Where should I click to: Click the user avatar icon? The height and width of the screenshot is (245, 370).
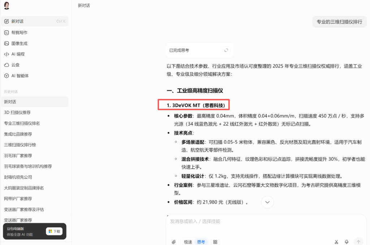[7, 6]
